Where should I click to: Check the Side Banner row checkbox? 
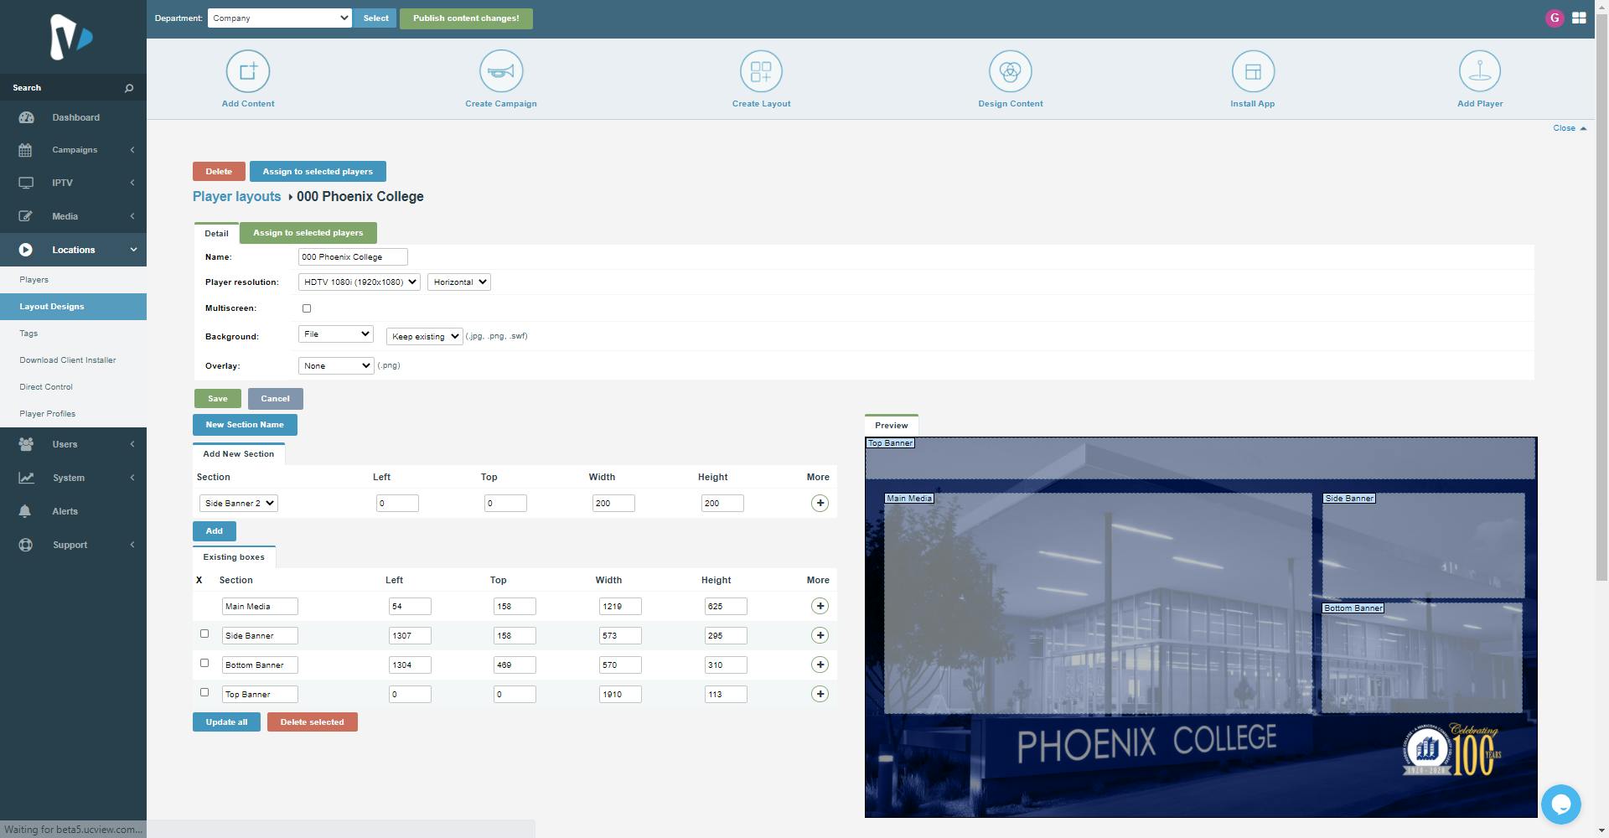pos(204,634)
